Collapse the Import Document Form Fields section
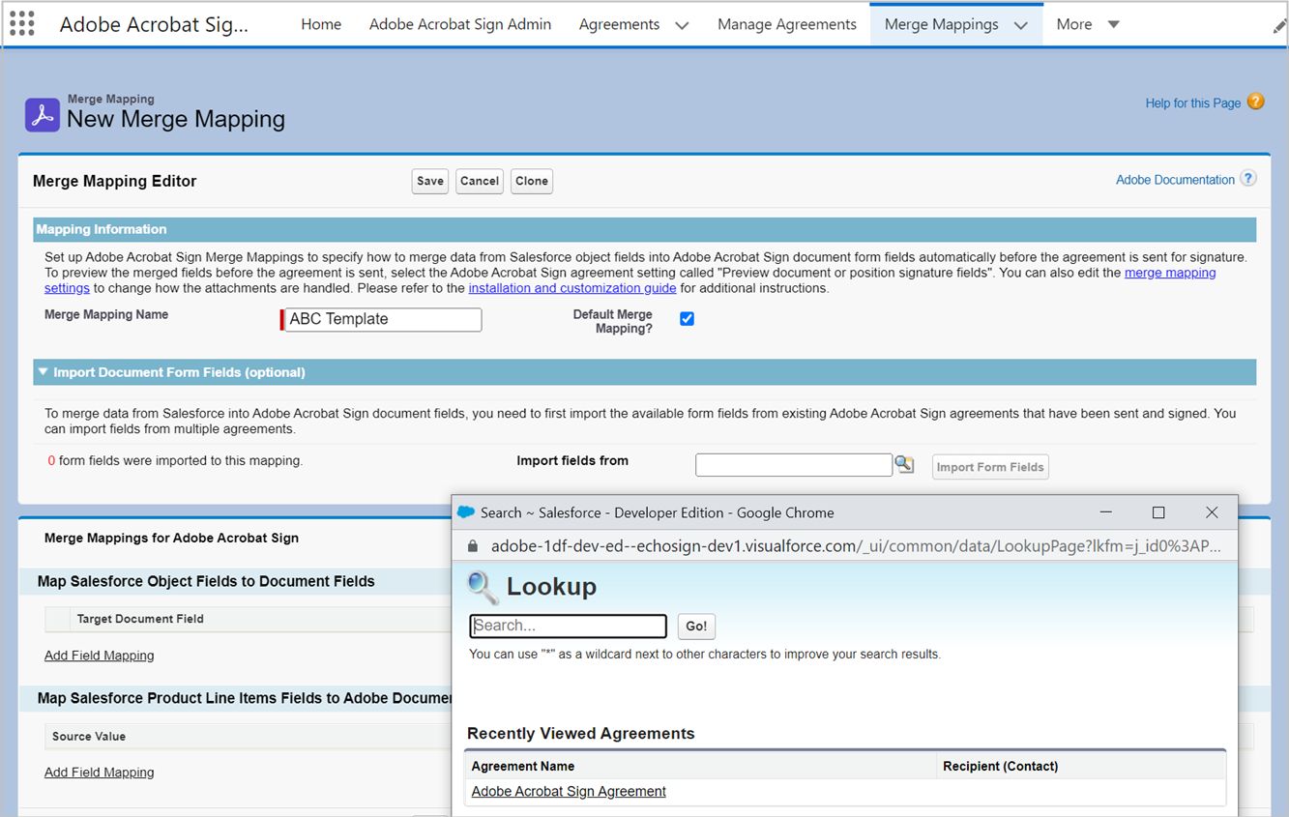Image resolution: width=1289 pixels, height=817 pixels. point(43,372)
